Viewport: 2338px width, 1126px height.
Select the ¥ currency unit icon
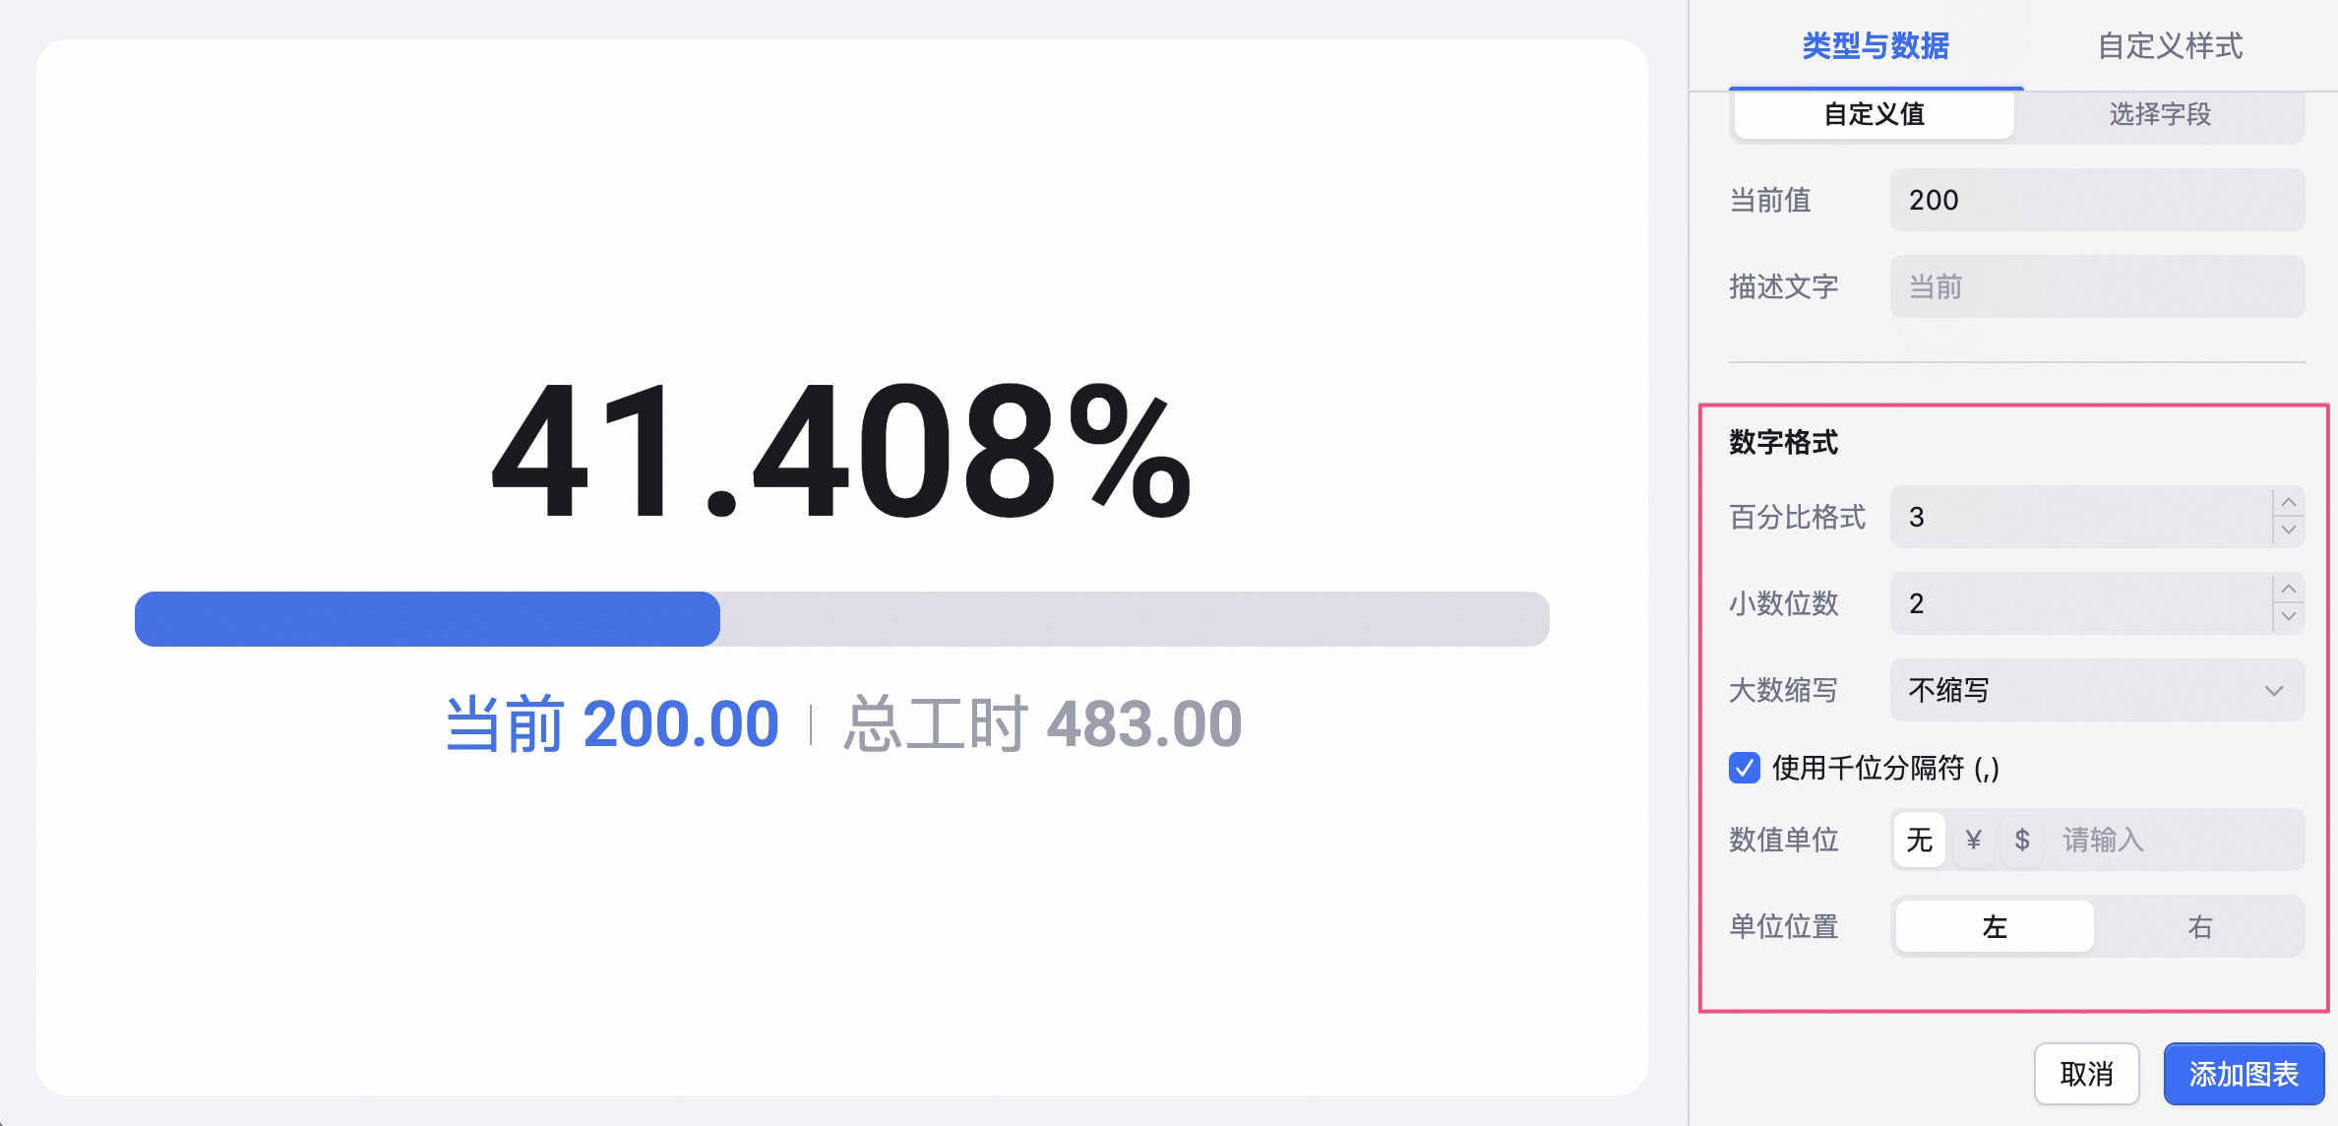point(1973,840)
